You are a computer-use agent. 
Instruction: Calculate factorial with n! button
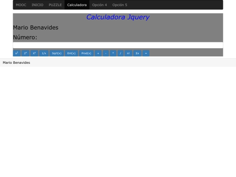(x=128, y=53)
